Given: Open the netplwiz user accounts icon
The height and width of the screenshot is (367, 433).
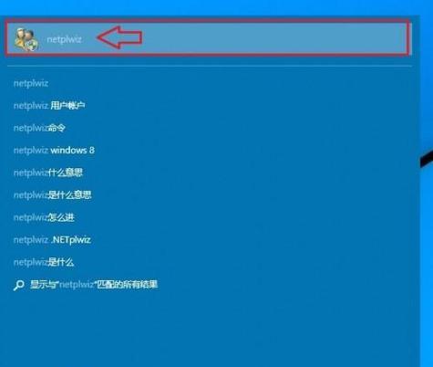Looking at the screenshot, I should tap(26, 39).
